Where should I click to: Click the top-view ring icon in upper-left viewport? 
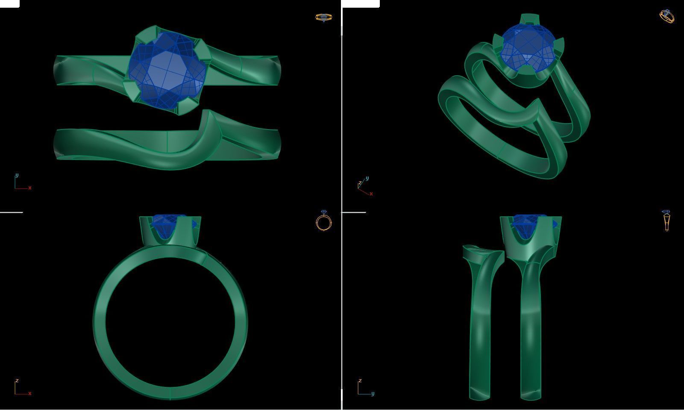323,18
